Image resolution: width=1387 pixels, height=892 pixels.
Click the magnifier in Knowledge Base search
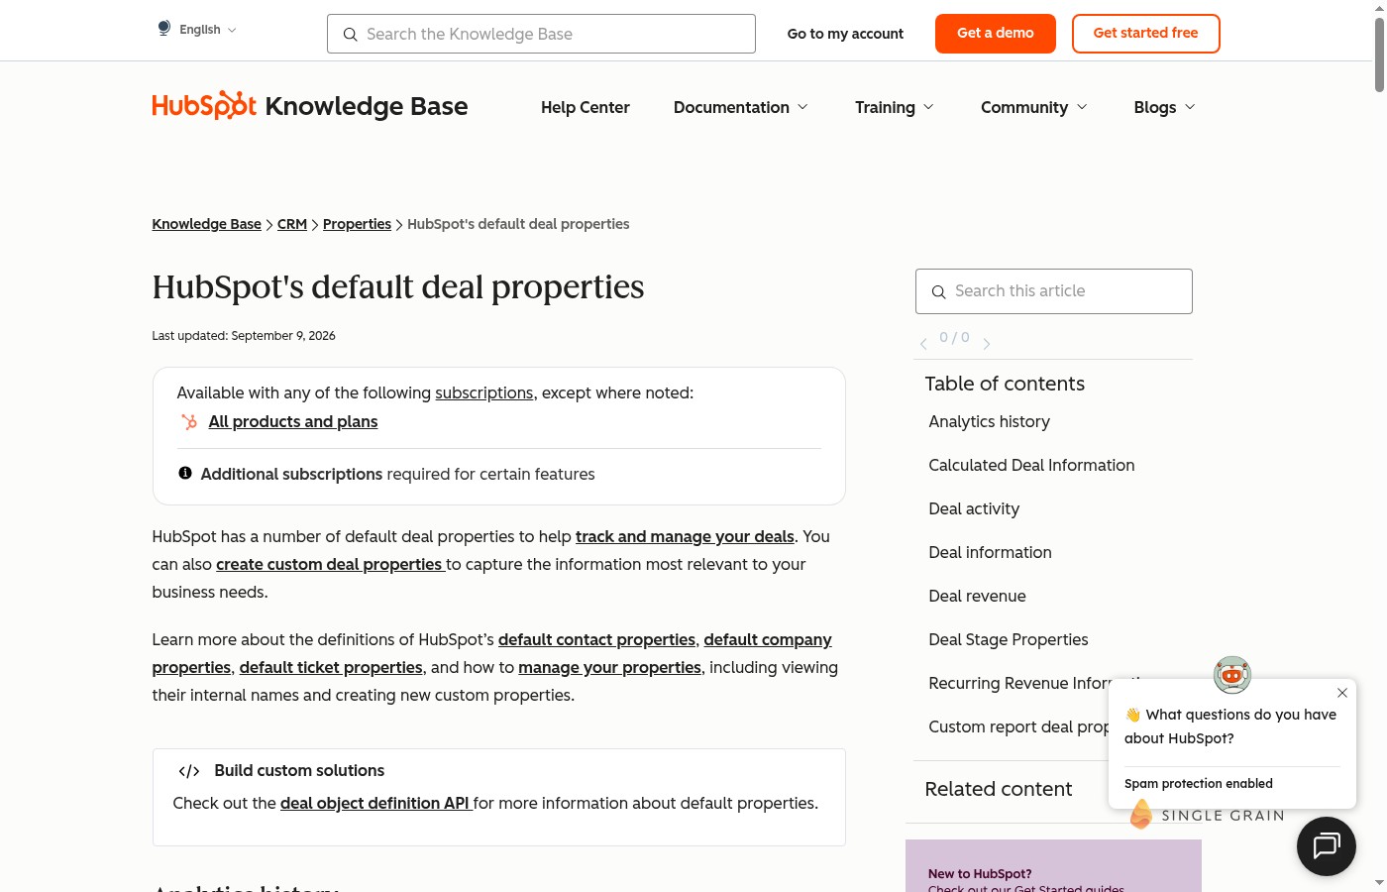point(350,35)
